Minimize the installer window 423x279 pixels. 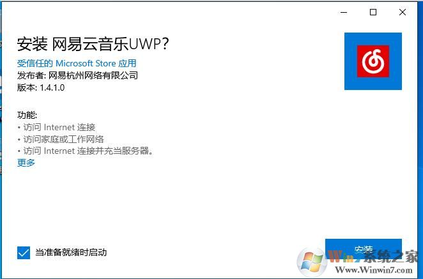click(344, 12)
